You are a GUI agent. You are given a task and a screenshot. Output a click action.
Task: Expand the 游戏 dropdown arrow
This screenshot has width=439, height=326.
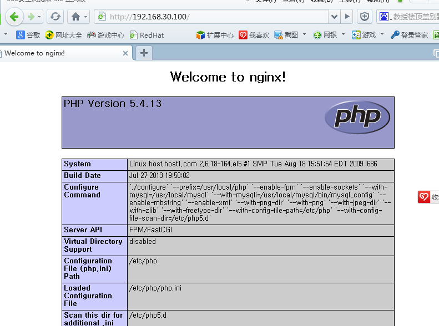coord(382,34)
